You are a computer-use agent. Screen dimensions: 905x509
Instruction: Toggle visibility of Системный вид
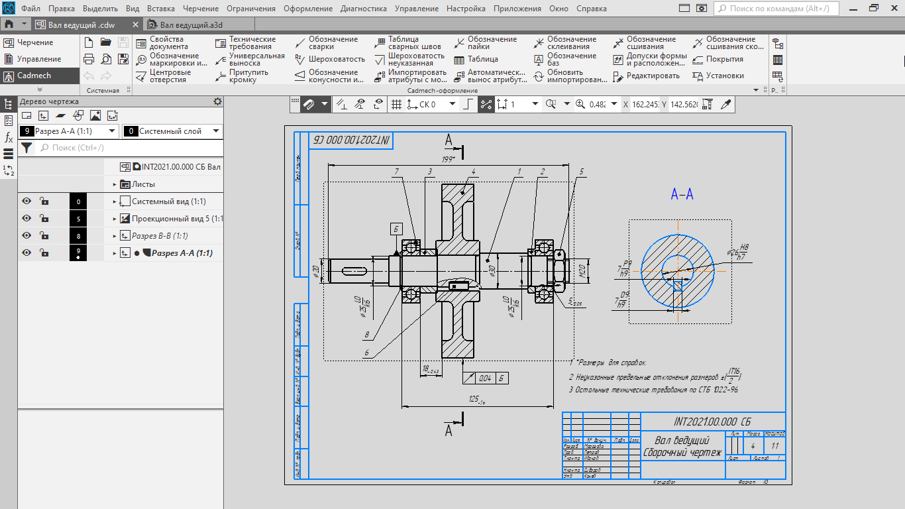click(27, 201)
